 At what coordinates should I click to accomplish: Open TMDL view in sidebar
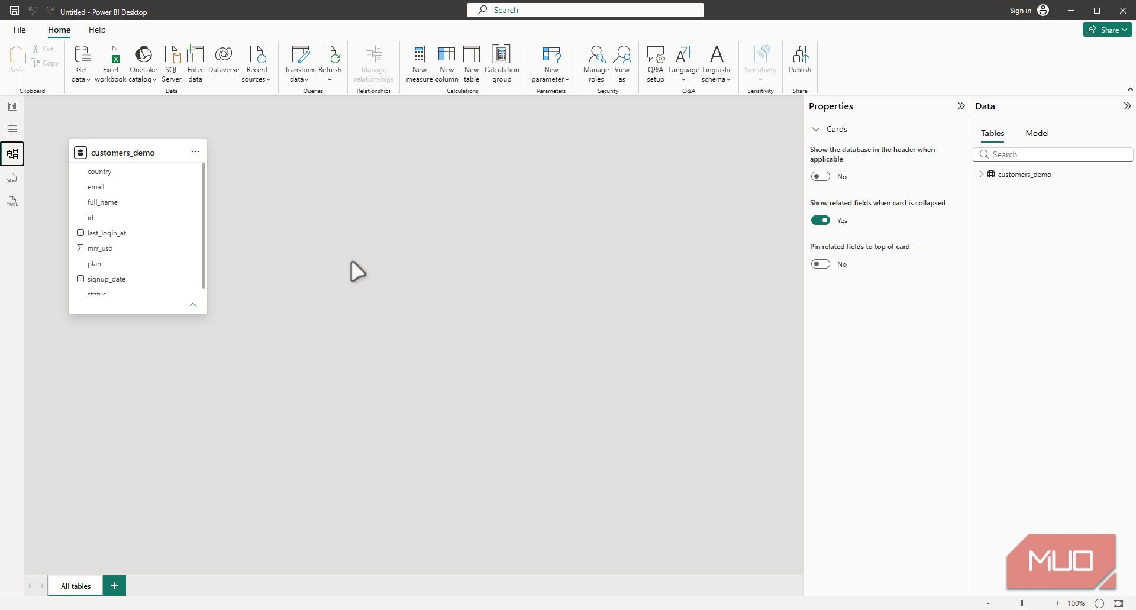[12, 201]
